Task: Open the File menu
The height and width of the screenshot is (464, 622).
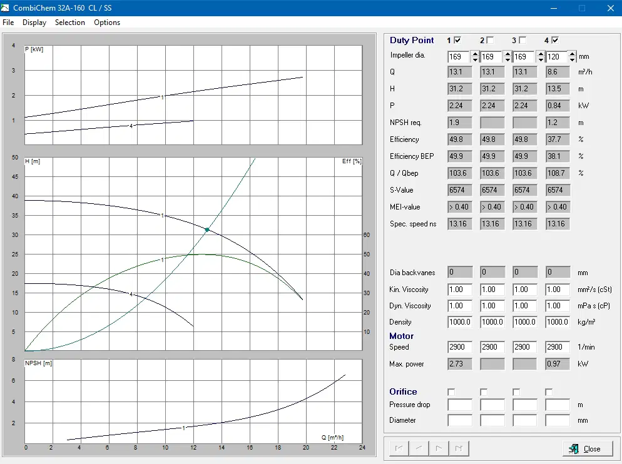Action: point(8,23)
